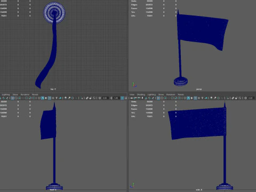The height and width of the screenshot is (192, 256).
Task: Open the Lighting menu in the side view panel
Action: coord(151,94)
